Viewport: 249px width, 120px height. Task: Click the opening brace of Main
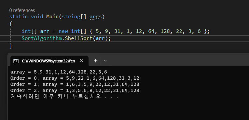coord(11,24)
